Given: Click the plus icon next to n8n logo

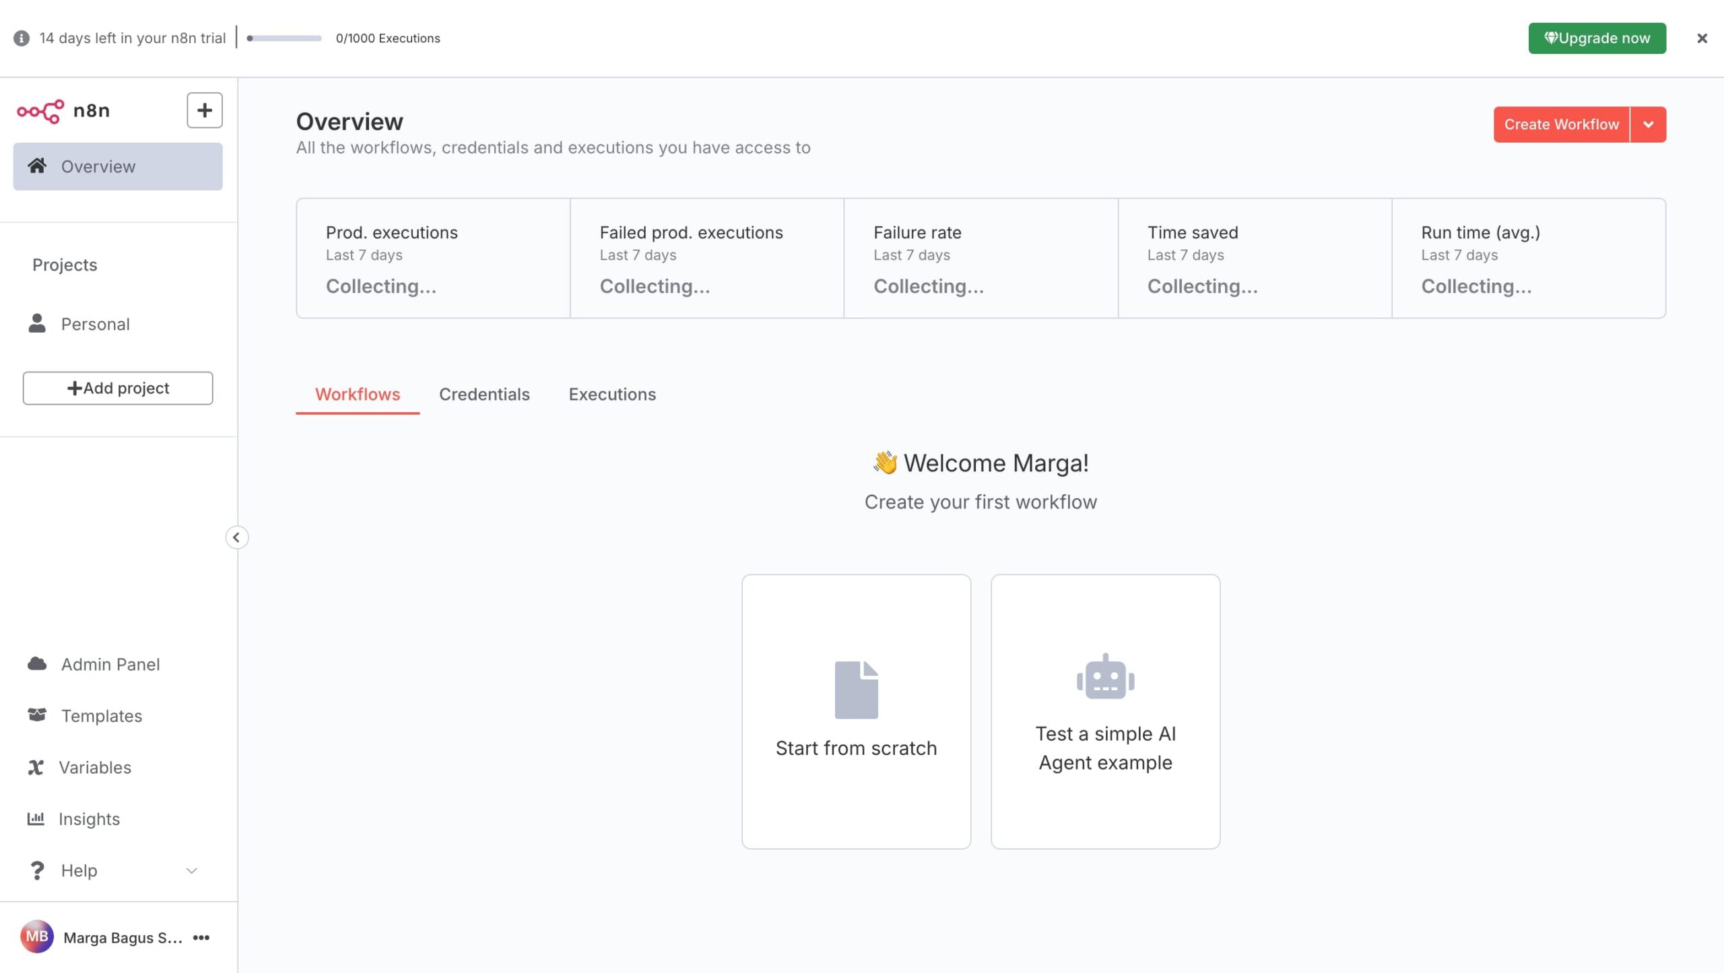Looking at the screenshot, I should [x=204, y=109].
